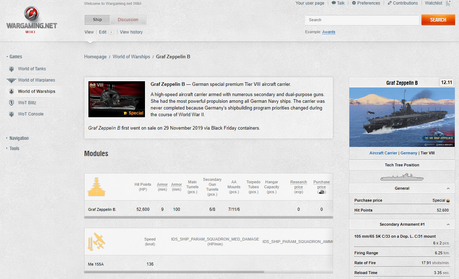
Task: Click the gold hull module icon
Action: tap(96, 187)
